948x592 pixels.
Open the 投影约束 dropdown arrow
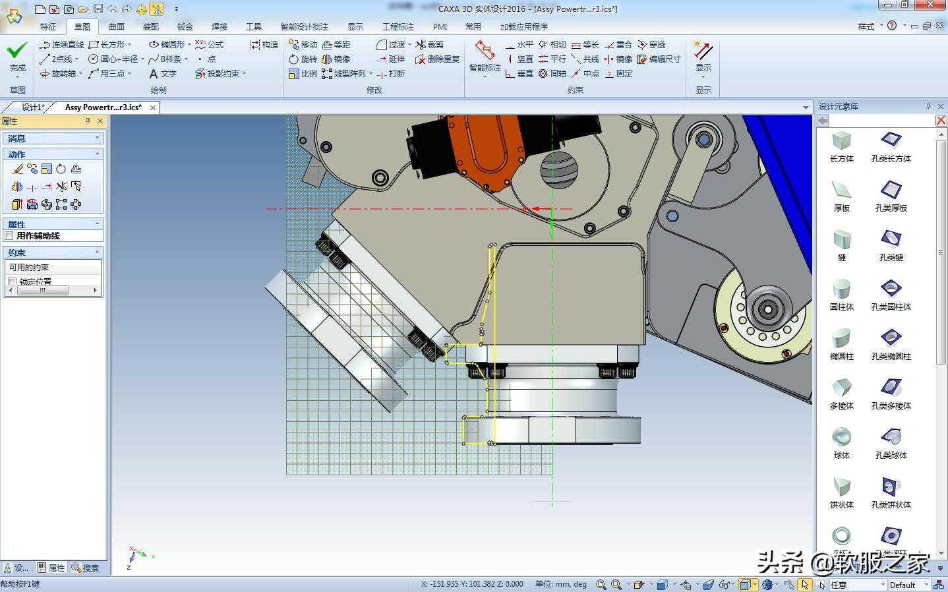tap(244, 73)
